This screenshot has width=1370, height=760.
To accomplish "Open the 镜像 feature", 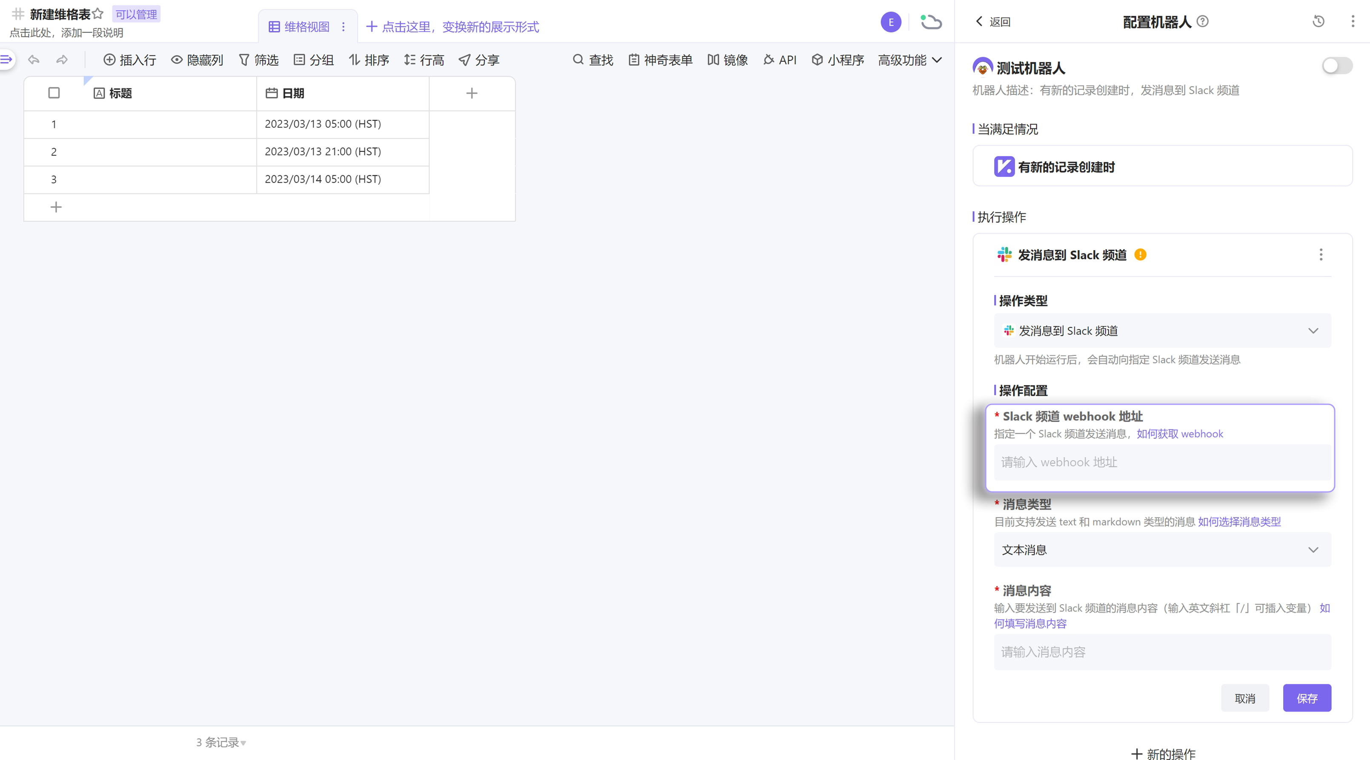I will coord(727,60).
